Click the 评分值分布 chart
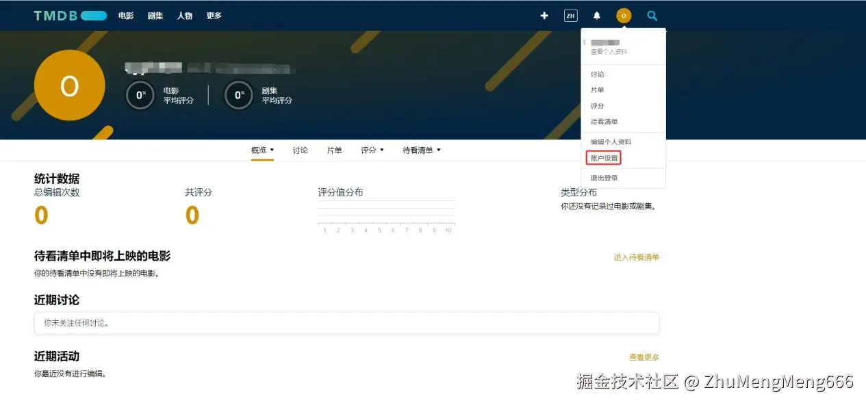The height and width of the screenshot is (405, 866). (x=386, y=218)
